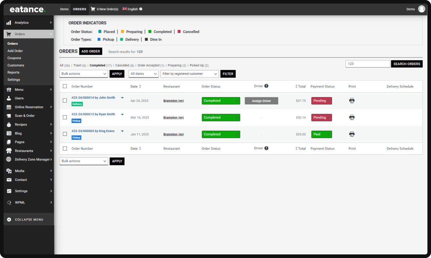
Task: Click the UK flag language icon
Action: click(125, 9)
